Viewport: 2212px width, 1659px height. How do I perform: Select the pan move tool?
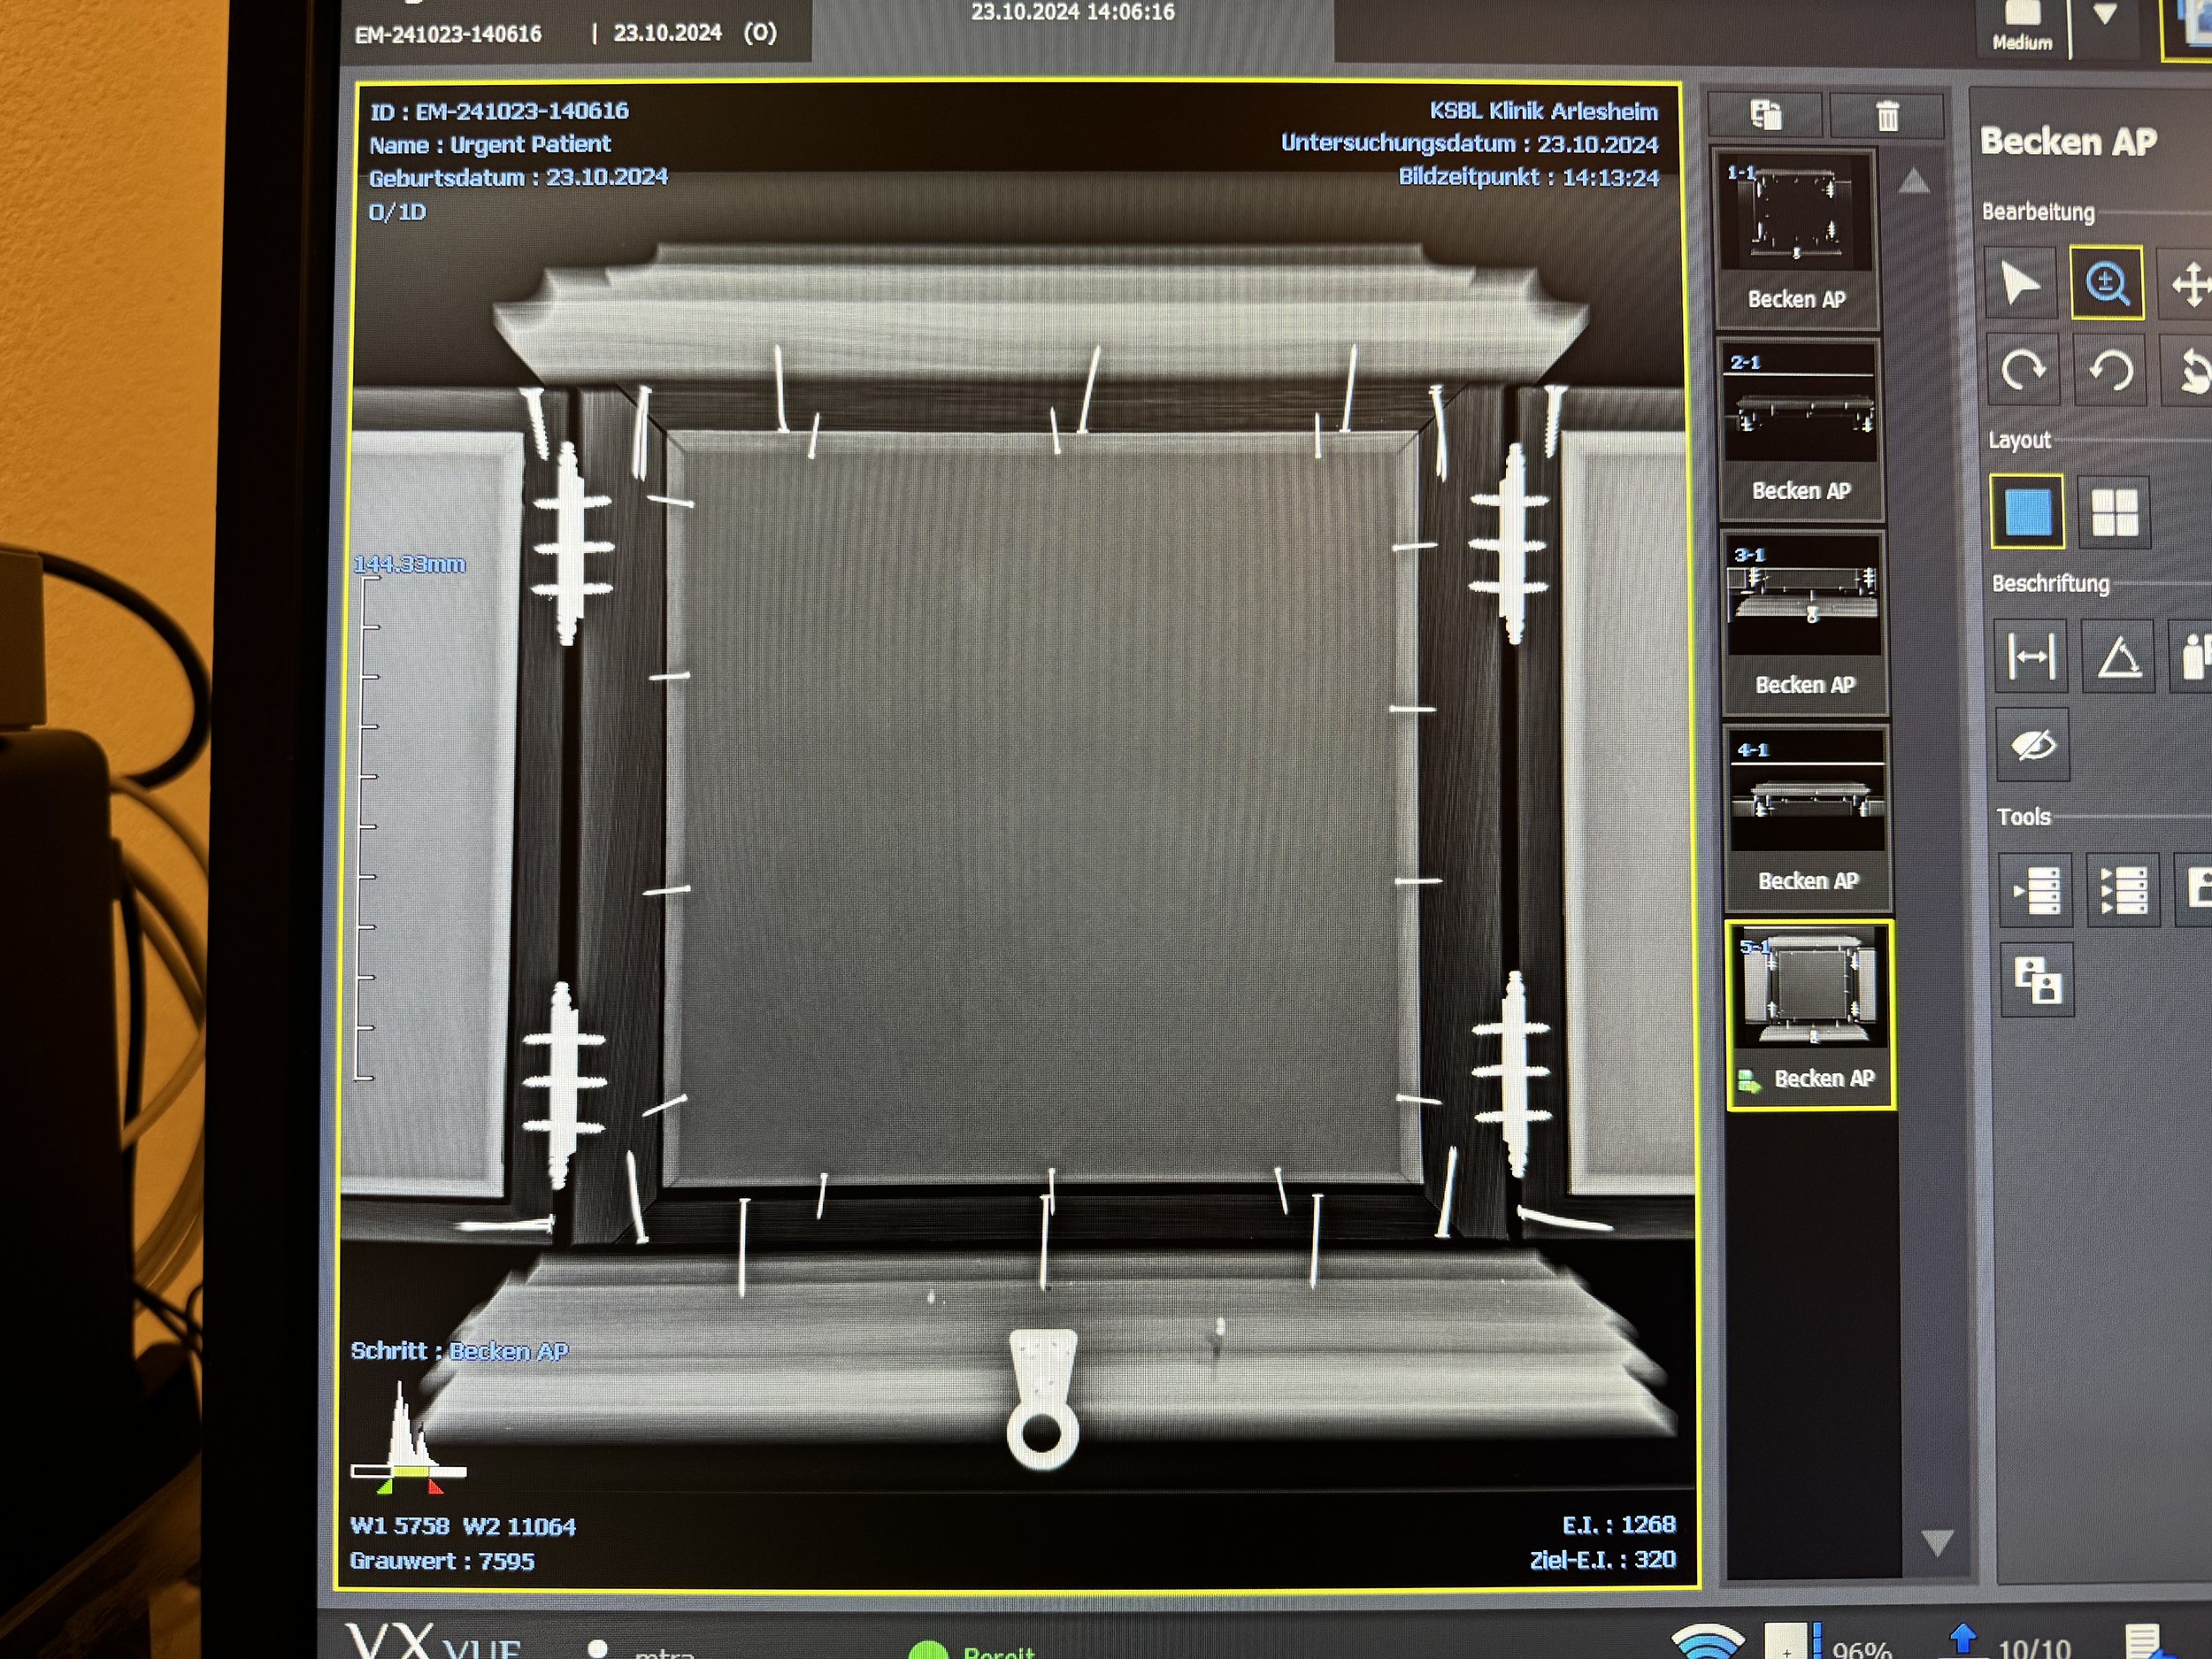pos(2188,284)
